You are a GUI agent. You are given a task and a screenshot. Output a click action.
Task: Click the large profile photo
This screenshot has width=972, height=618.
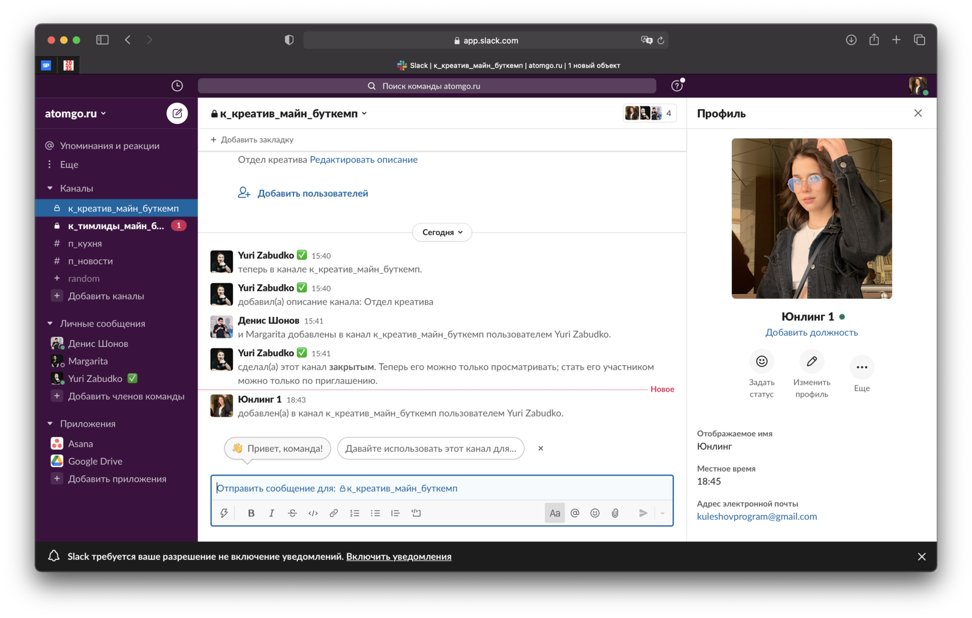pyautogui.click(x=812, y=218)
